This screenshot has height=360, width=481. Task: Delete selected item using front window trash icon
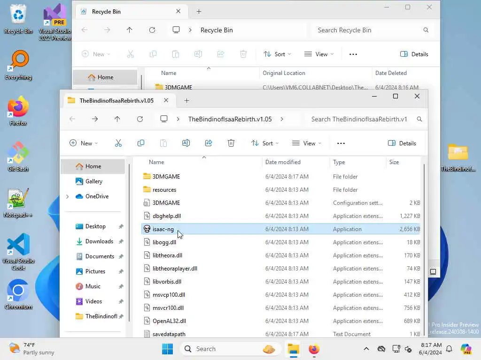[x=231, y=143]
